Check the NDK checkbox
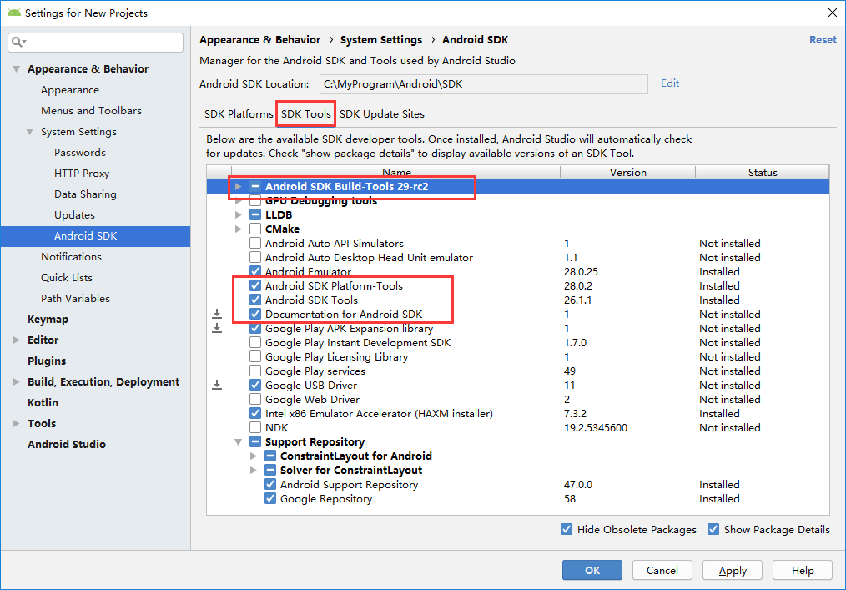 point(255,427)
